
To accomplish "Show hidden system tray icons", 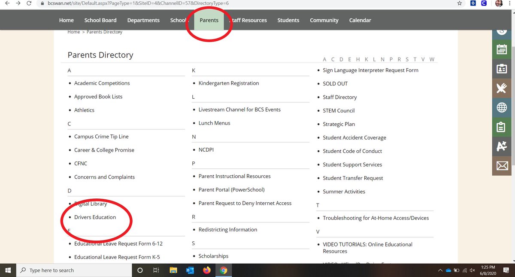I will (440, 271).
